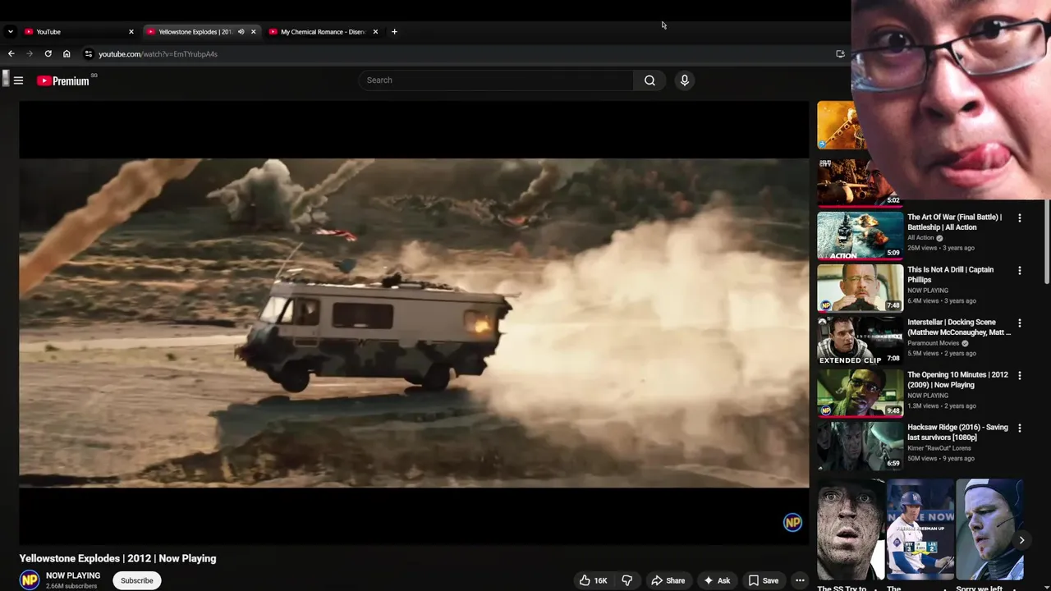Open The Art Of War Battleship thumbnail
This screenshot has height=591, width=1051.
pos(860,236)
